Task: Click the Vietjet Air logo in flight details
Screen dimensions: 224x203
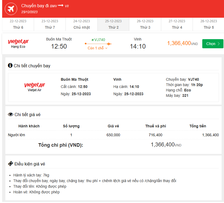Action: (x=35, y=85)
